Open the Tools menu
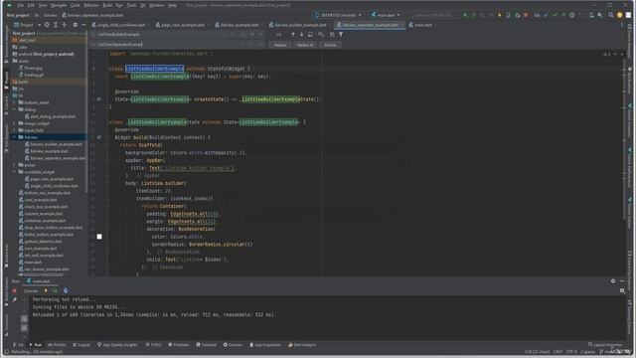 coord(131,5)
